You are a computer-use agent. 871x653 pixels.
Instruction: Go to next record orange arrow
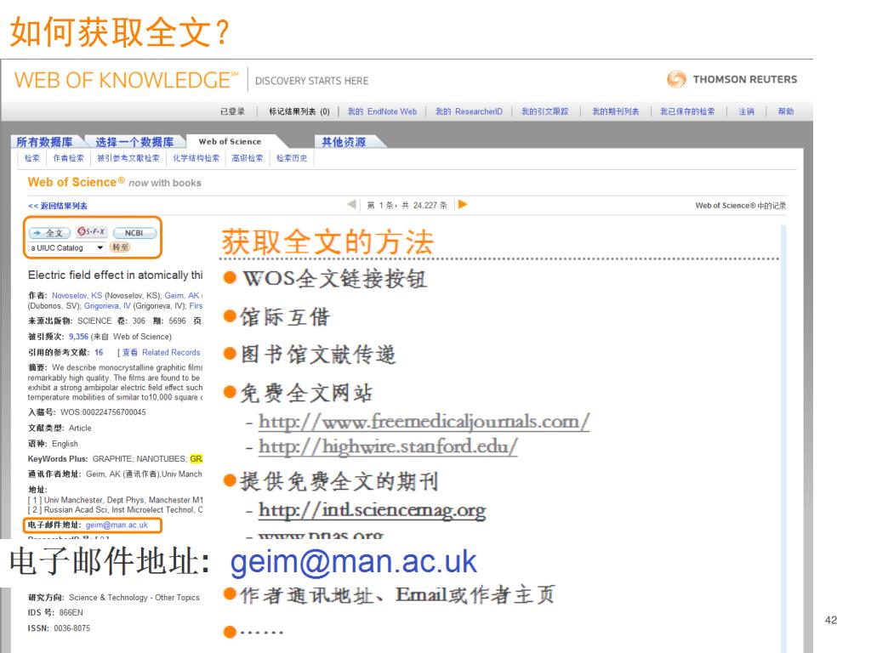pyautogui.click(x=462, y=204)
